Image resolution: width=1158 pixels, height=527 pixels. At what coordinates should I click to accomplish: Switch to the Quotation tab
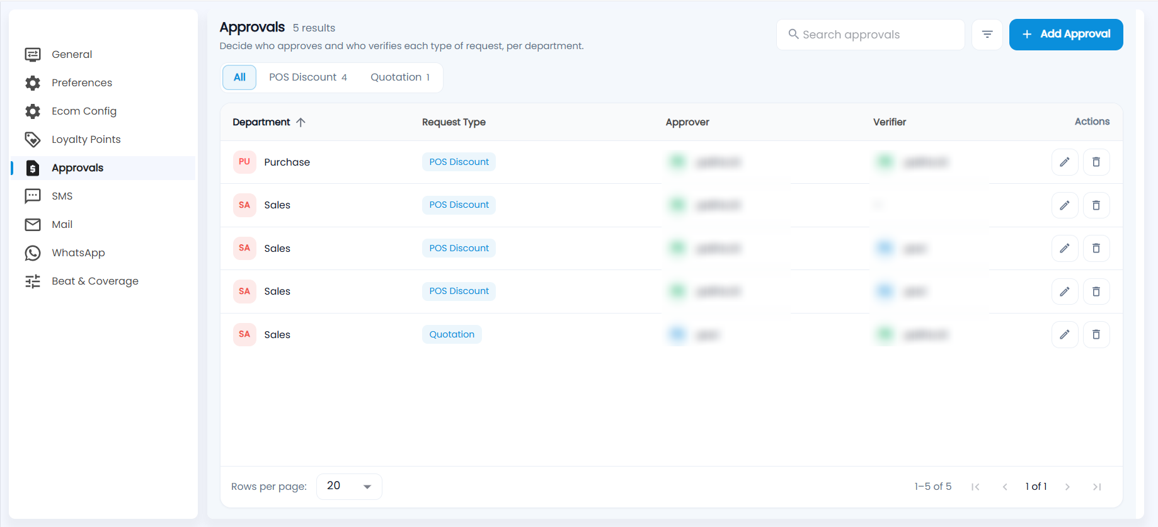400,77
